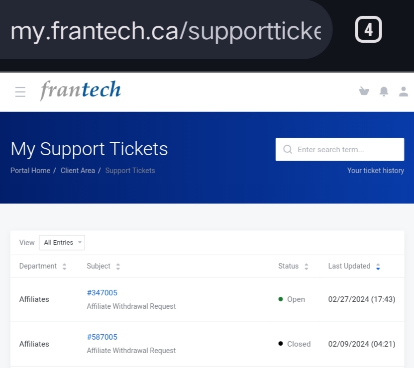Click the browser address bar URL
414x368 pixels.
tap(165, 31)
